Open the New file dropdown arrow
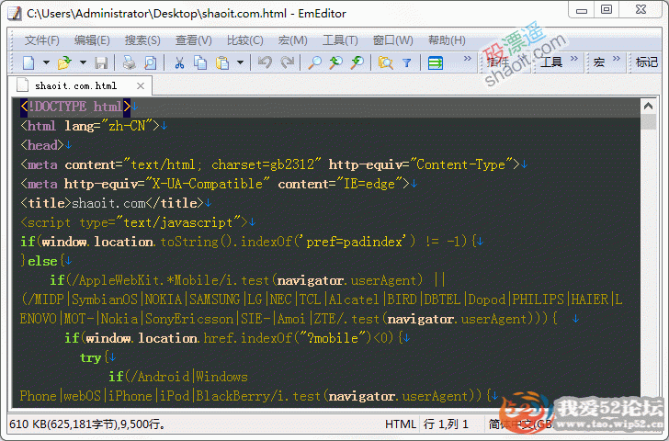The image size is (669, 441). 46,62
